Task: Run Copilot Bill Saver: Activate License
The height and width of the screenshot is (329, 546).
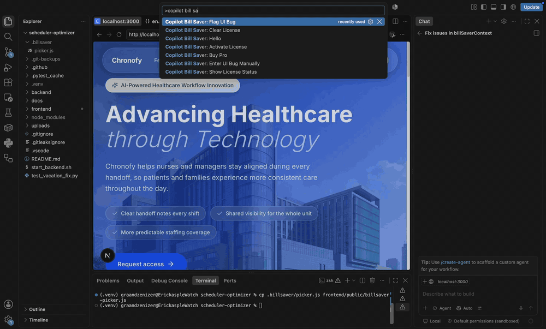Action: tap(274, 47)
